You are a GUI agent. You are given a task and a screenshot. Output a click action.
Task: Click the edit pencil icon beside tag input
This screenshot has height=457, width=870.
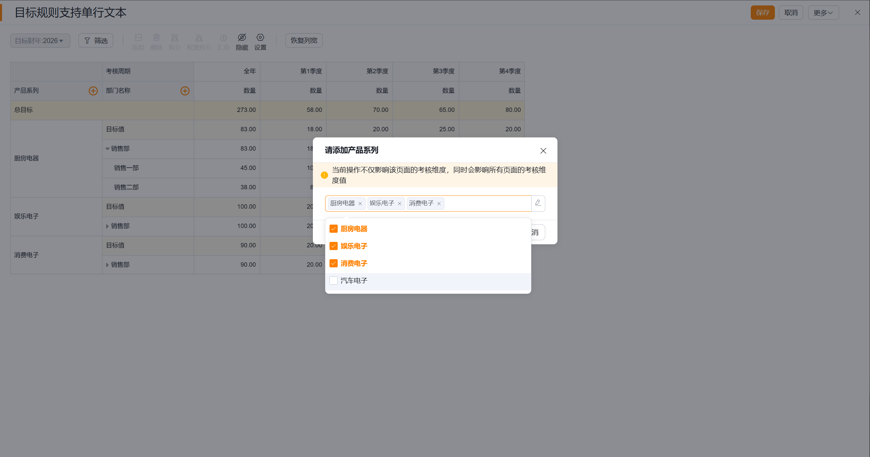click(538, 203)
